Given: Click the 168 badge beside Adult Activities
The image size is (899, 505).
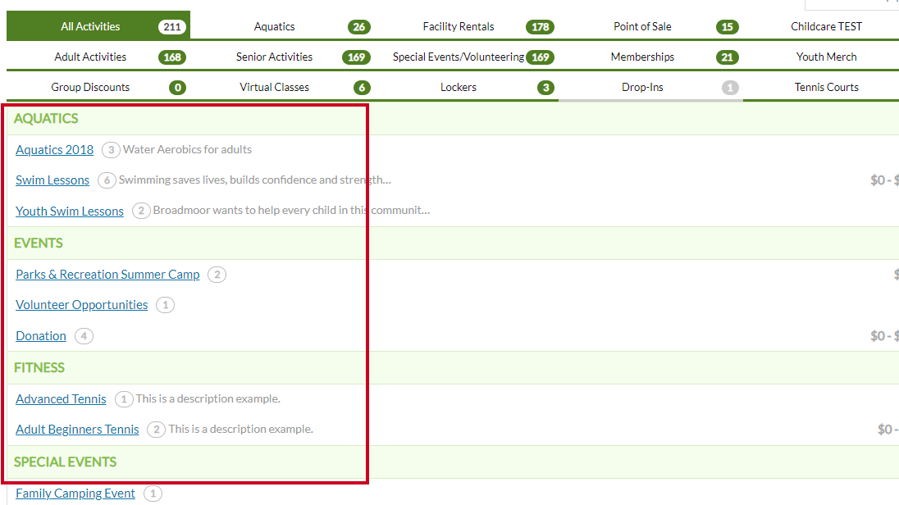Looking at the screenshot, I should (172, 57).
